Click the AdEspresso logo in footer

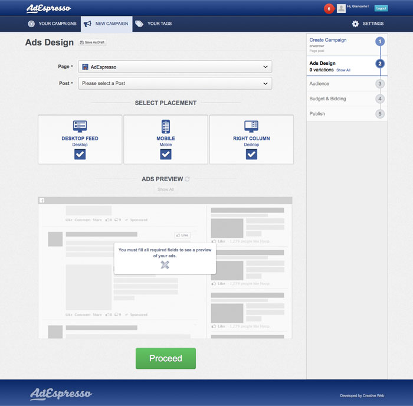(61, 394)
